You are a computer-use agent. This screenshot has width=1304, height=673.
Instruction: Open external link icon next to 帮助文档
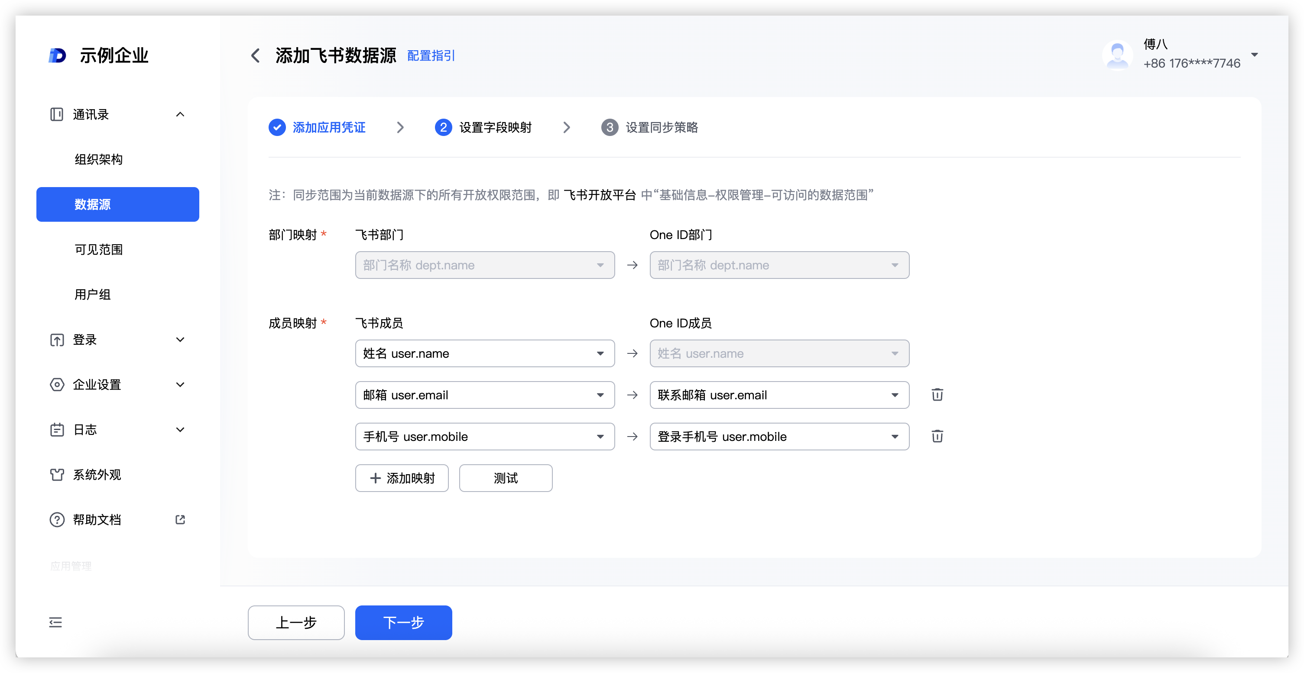click(180, 520)
